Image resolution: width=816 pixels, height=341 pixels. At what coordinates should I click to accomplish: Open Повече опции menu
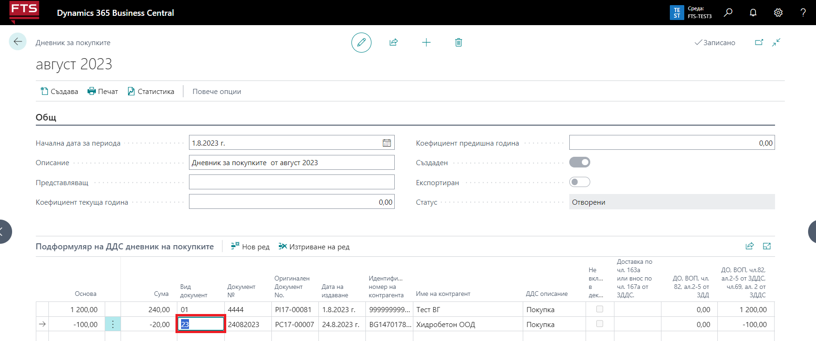(216, 91)
